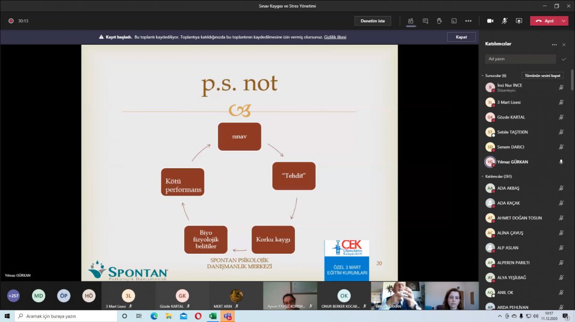575x322 pixels.
Task: Select ONUR BERKER KOCAB tile
Action: pos(344,296)
